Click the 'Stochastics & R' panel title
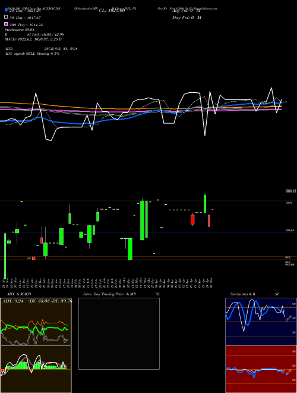Viewport: 297px width, 393px height. 242,294
